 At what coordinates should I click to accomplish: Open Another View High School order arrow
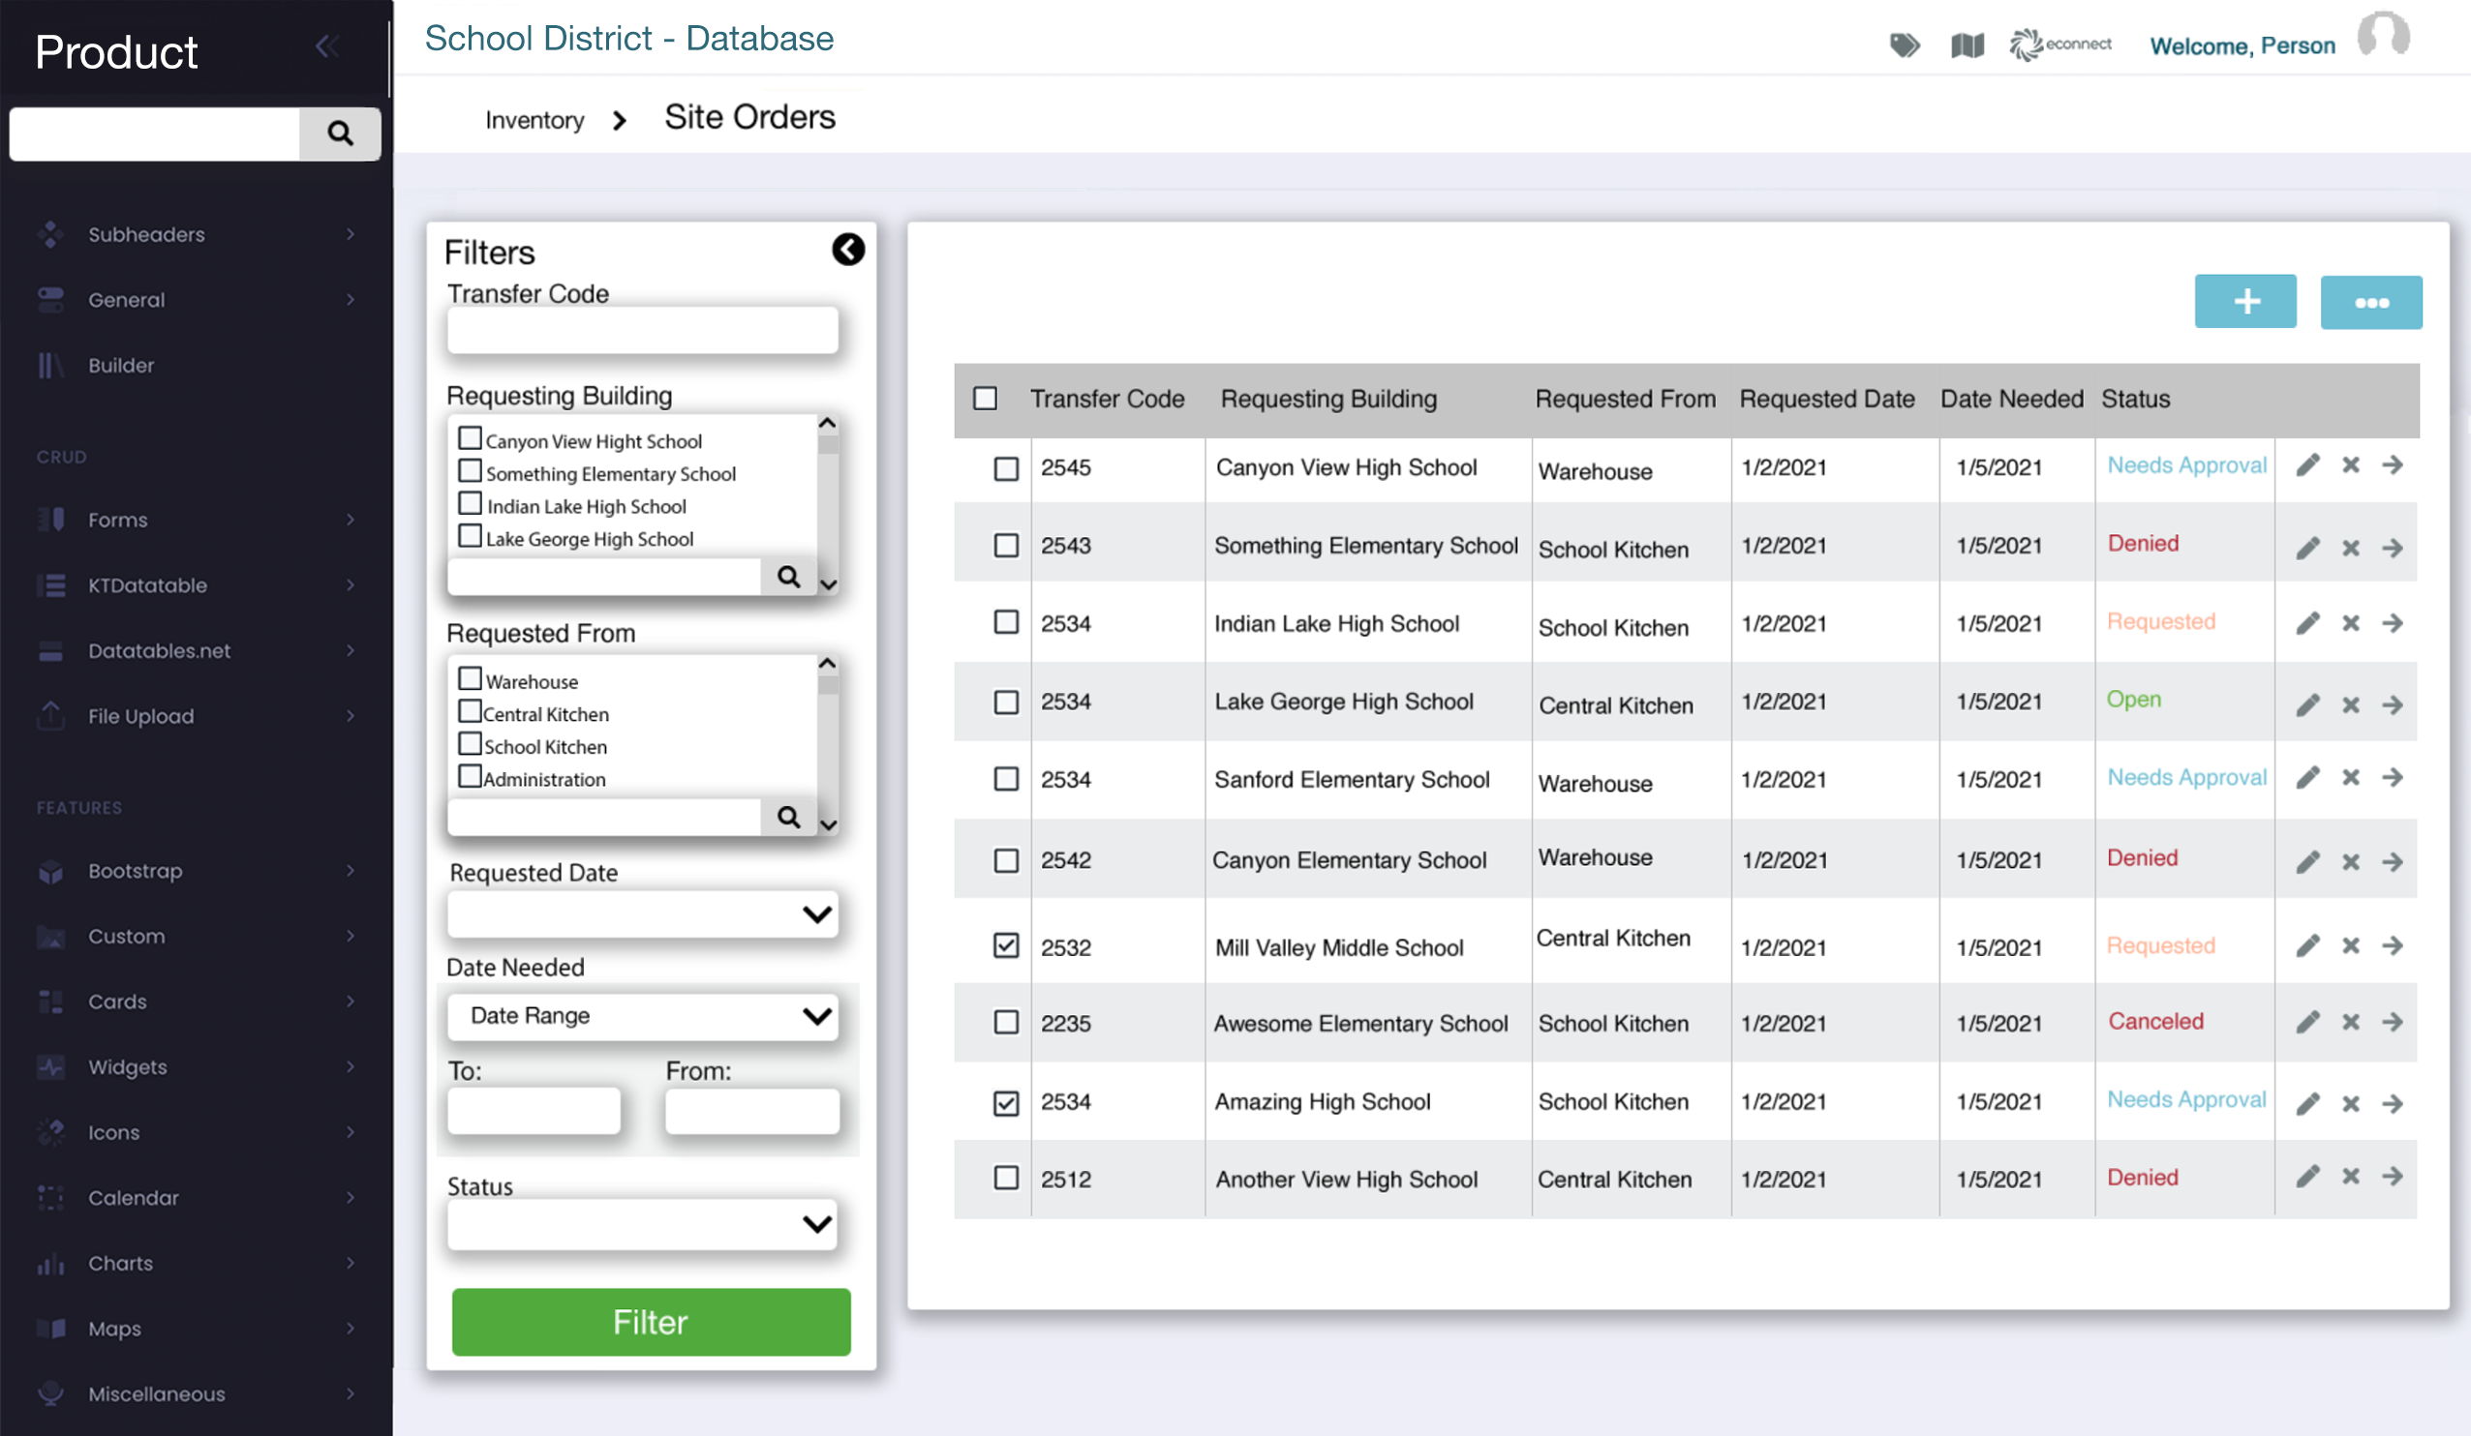click(2392, 1177)
